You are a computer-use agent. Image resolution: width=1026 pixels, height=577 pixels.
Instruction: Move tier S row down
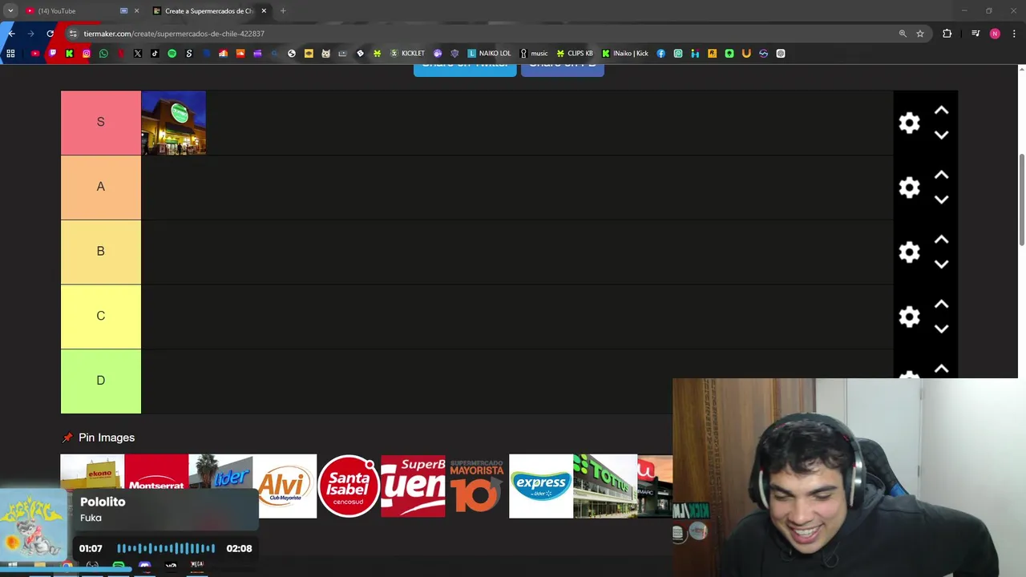point(941,135)
